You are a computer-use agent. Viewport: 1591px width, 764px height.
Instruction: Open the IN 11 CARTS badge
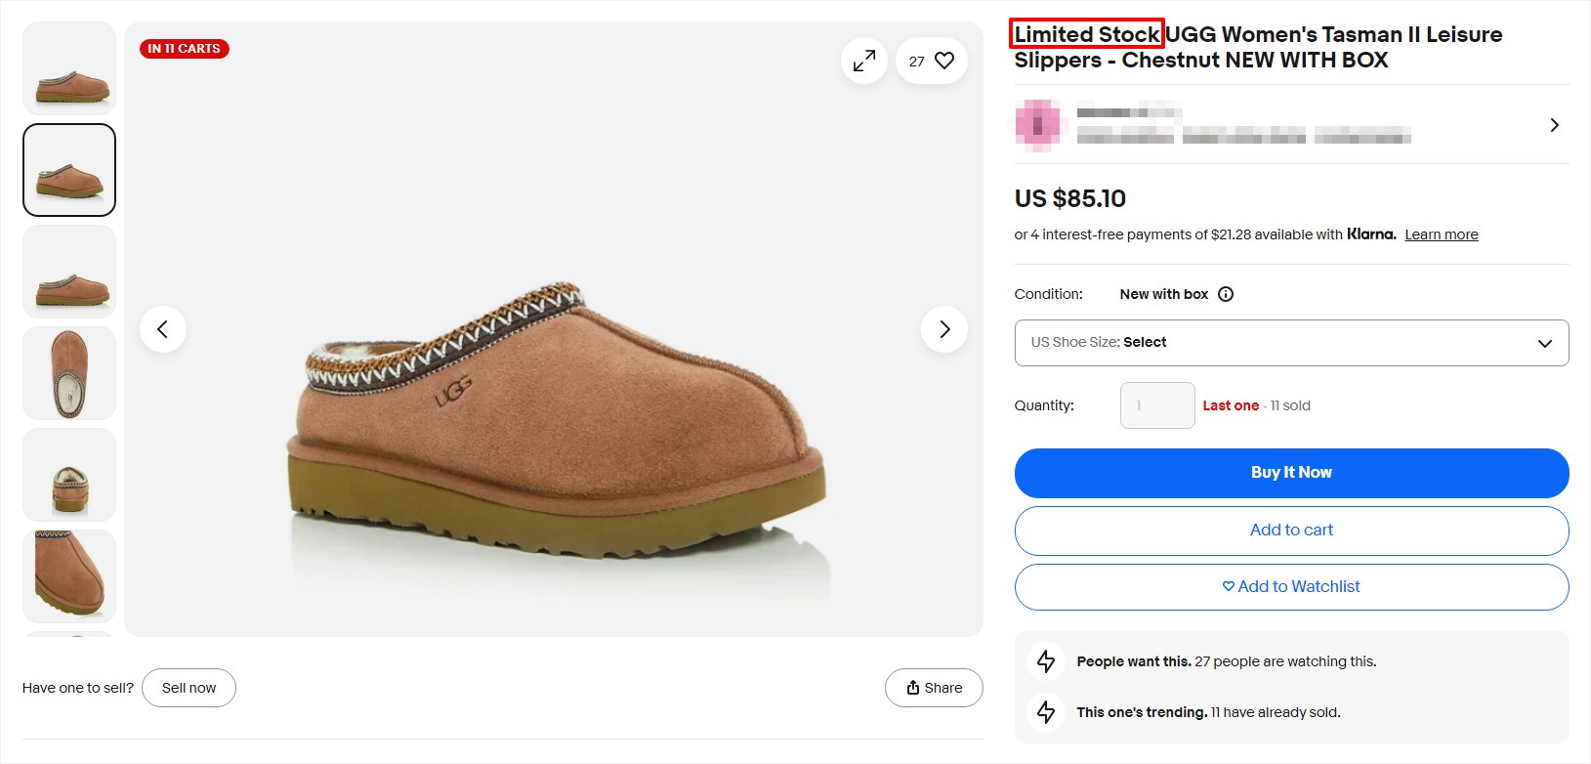coord(185,48)
